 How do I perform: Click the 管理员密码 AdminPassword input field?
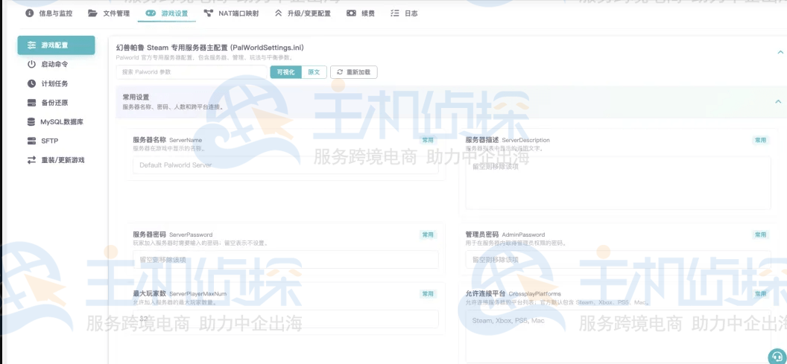(x=619, y=260)
